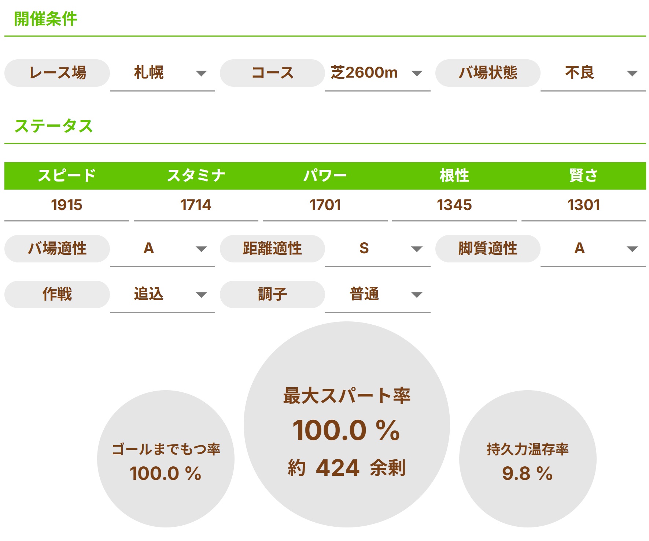The image size is (649, 541).
Task: Click the 賢さ input field with 1301
Action: (583, 205)
